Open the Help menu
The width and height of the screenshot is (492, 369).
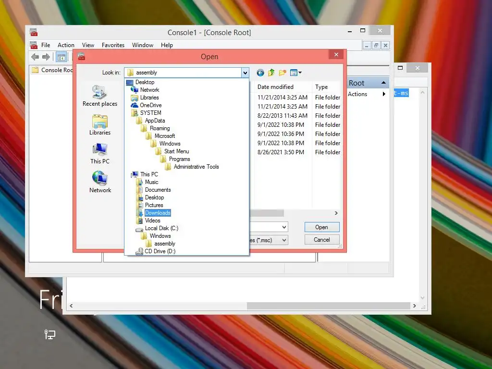click(167, 45)
